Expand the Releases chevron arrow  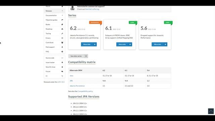[62, 11]
